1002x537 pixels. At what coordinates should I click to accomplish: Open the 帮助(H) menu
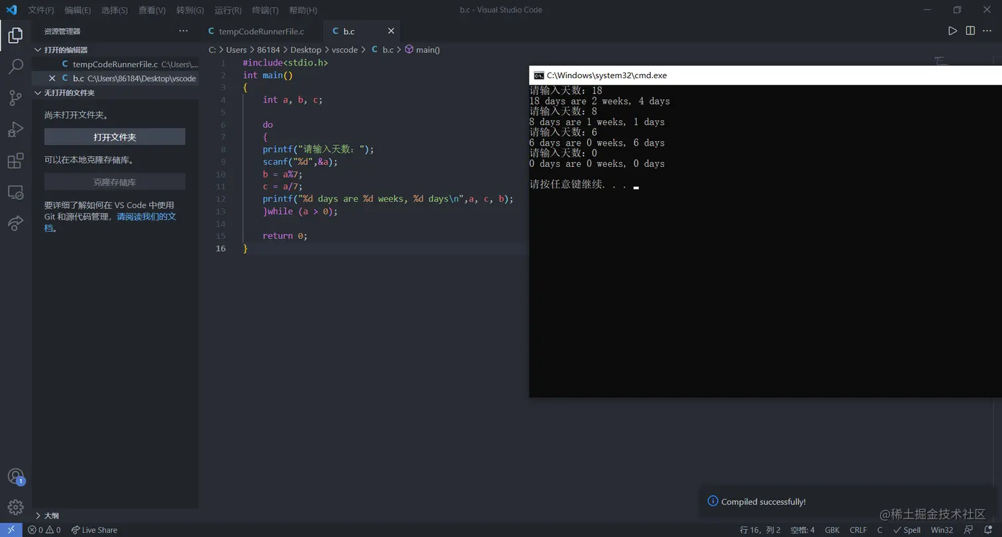click(x=303, y=10)
